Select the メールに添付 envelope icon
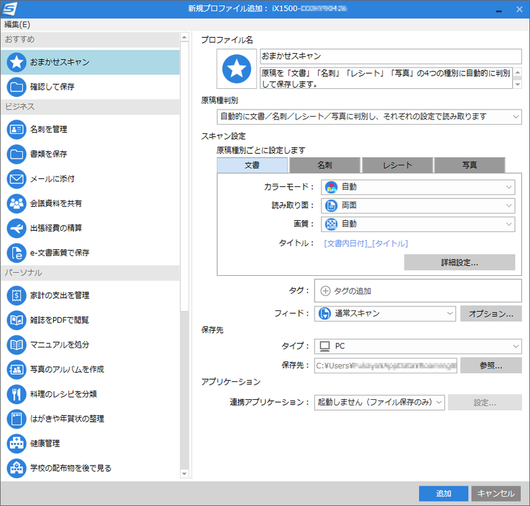This screenshot has height=506, width=530. click(17, 178)
